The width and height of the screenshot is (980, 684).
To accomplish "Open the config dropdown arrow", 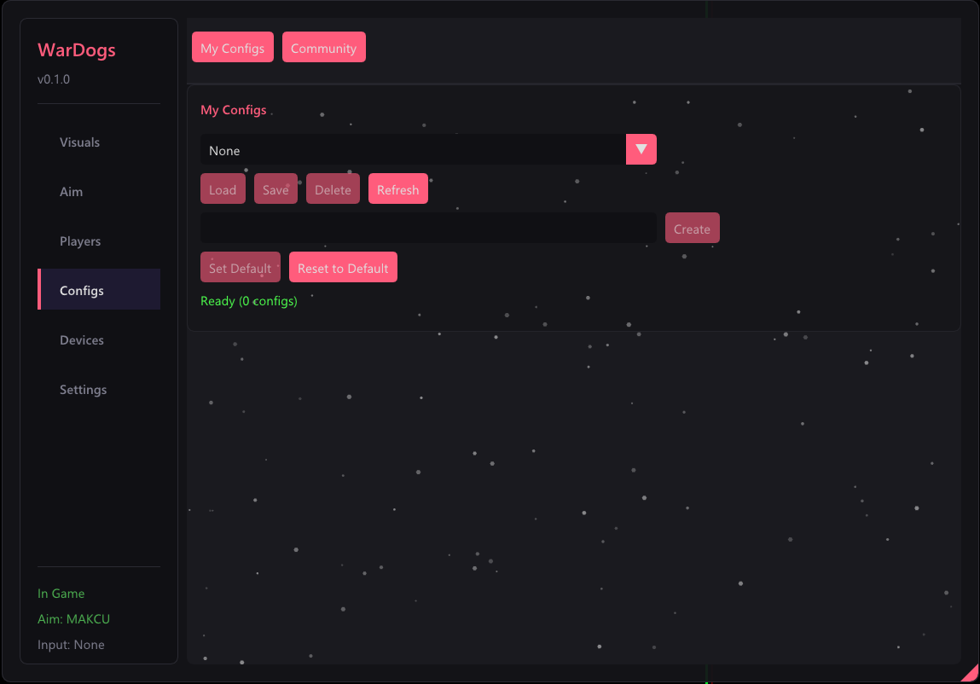I will [x=641, y=149].
